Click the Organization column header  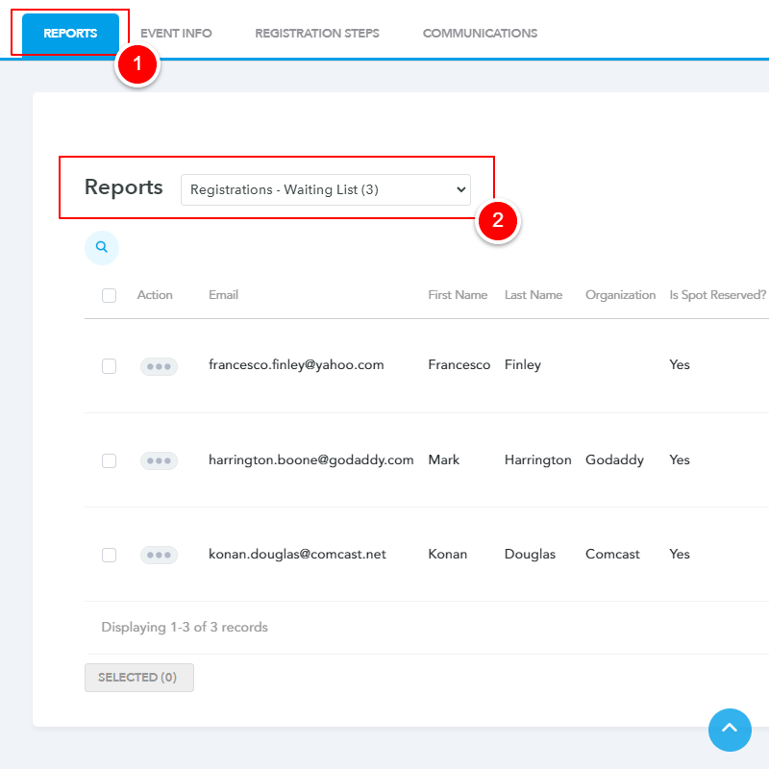(x=620, y=295)
